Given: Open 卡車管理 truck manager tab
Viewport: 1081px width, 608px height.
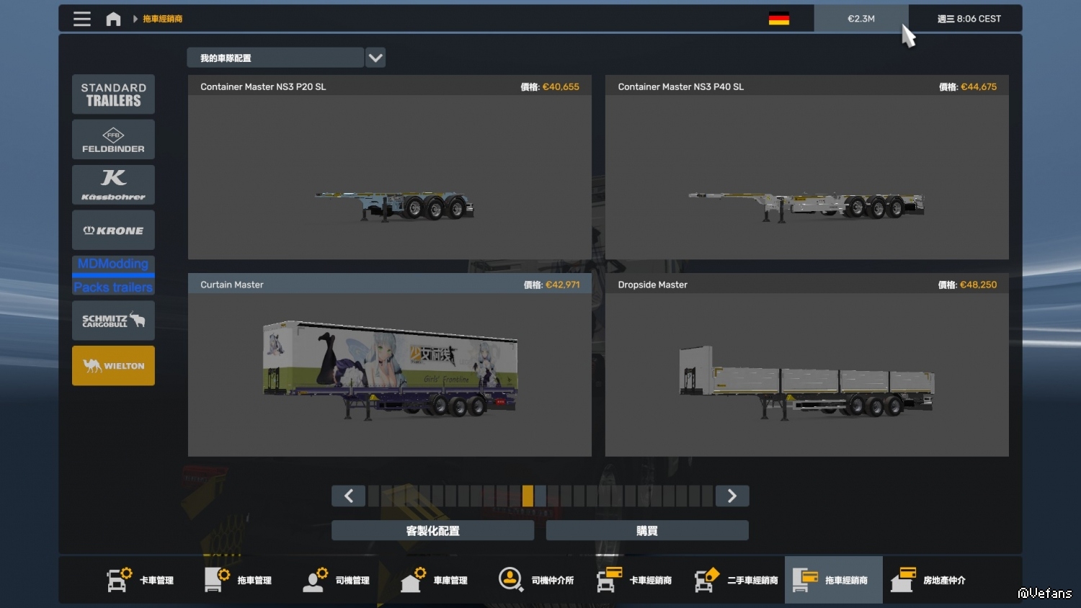Looking at the screenshot, I should click(141, 580).
